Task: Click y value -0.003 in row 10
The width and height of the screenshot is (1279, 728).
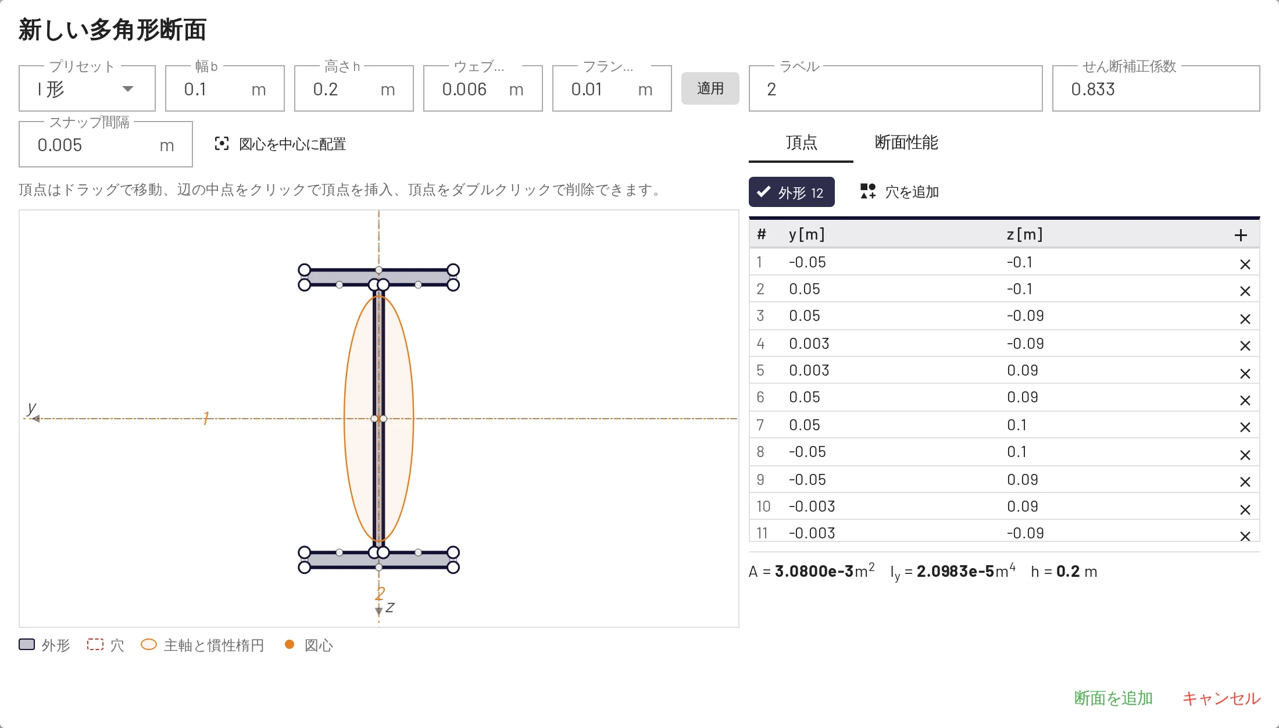Action: pos(812,506)
